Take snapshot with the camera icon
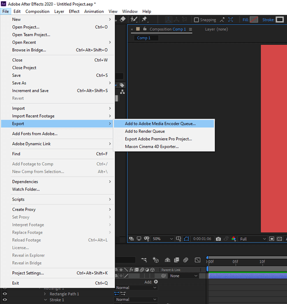This screenshot has height=304, width=287. coord(218,239)
